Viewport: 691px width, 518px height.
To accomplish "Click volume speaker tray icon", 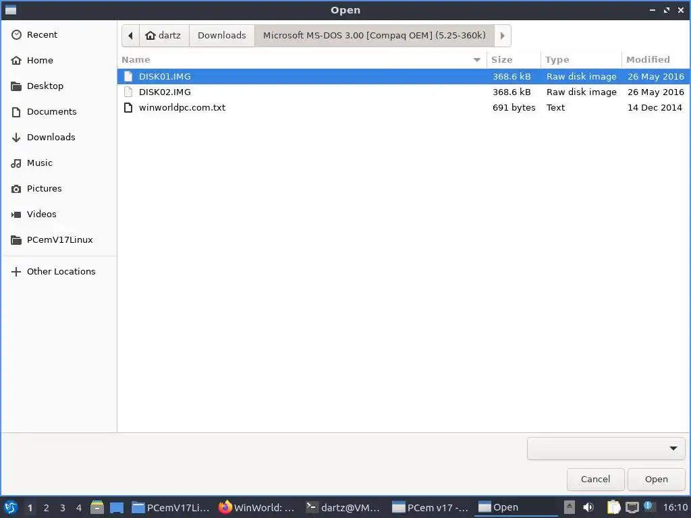I will [588, 507].
